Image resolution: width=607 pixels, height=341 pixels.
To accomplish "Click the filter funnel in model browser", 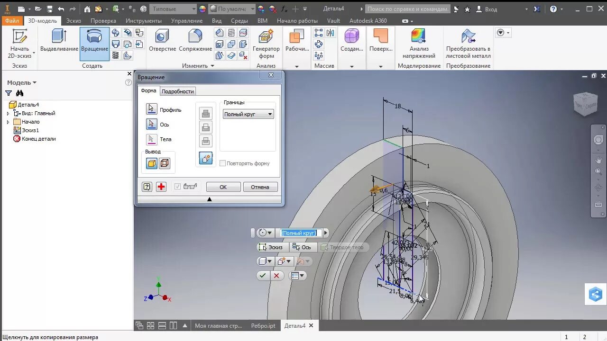I will (9, 93).
